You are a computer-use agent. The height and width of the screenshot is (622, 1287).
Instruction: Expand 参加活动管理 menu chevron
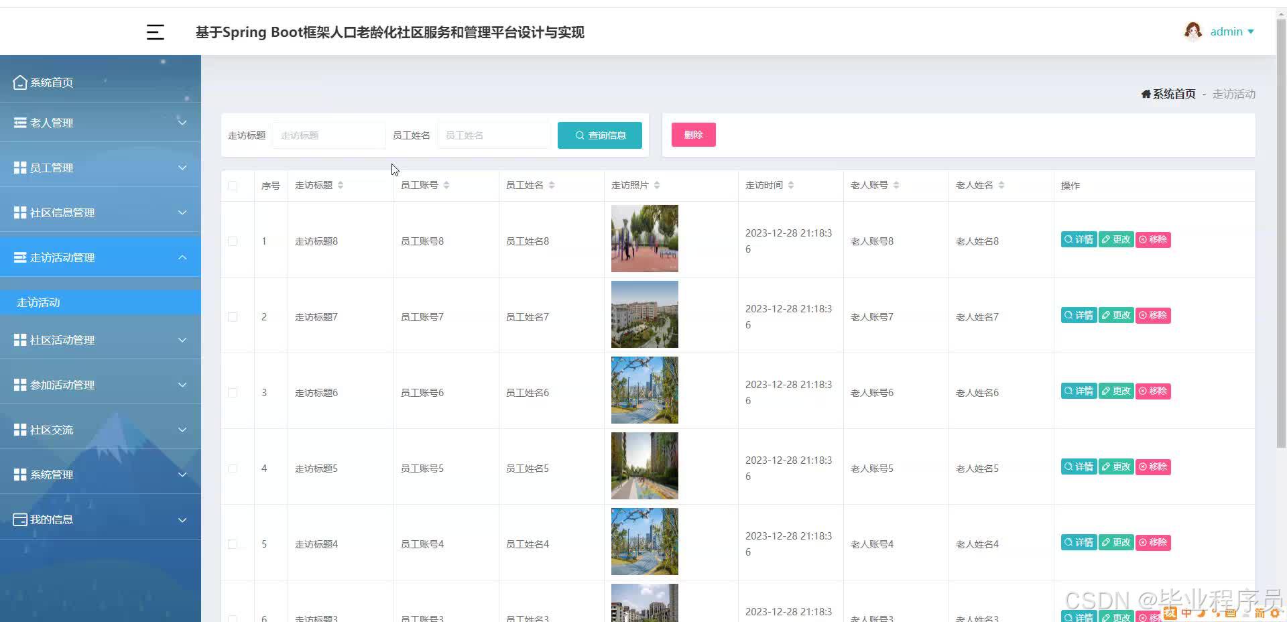(x=182, y=385)
